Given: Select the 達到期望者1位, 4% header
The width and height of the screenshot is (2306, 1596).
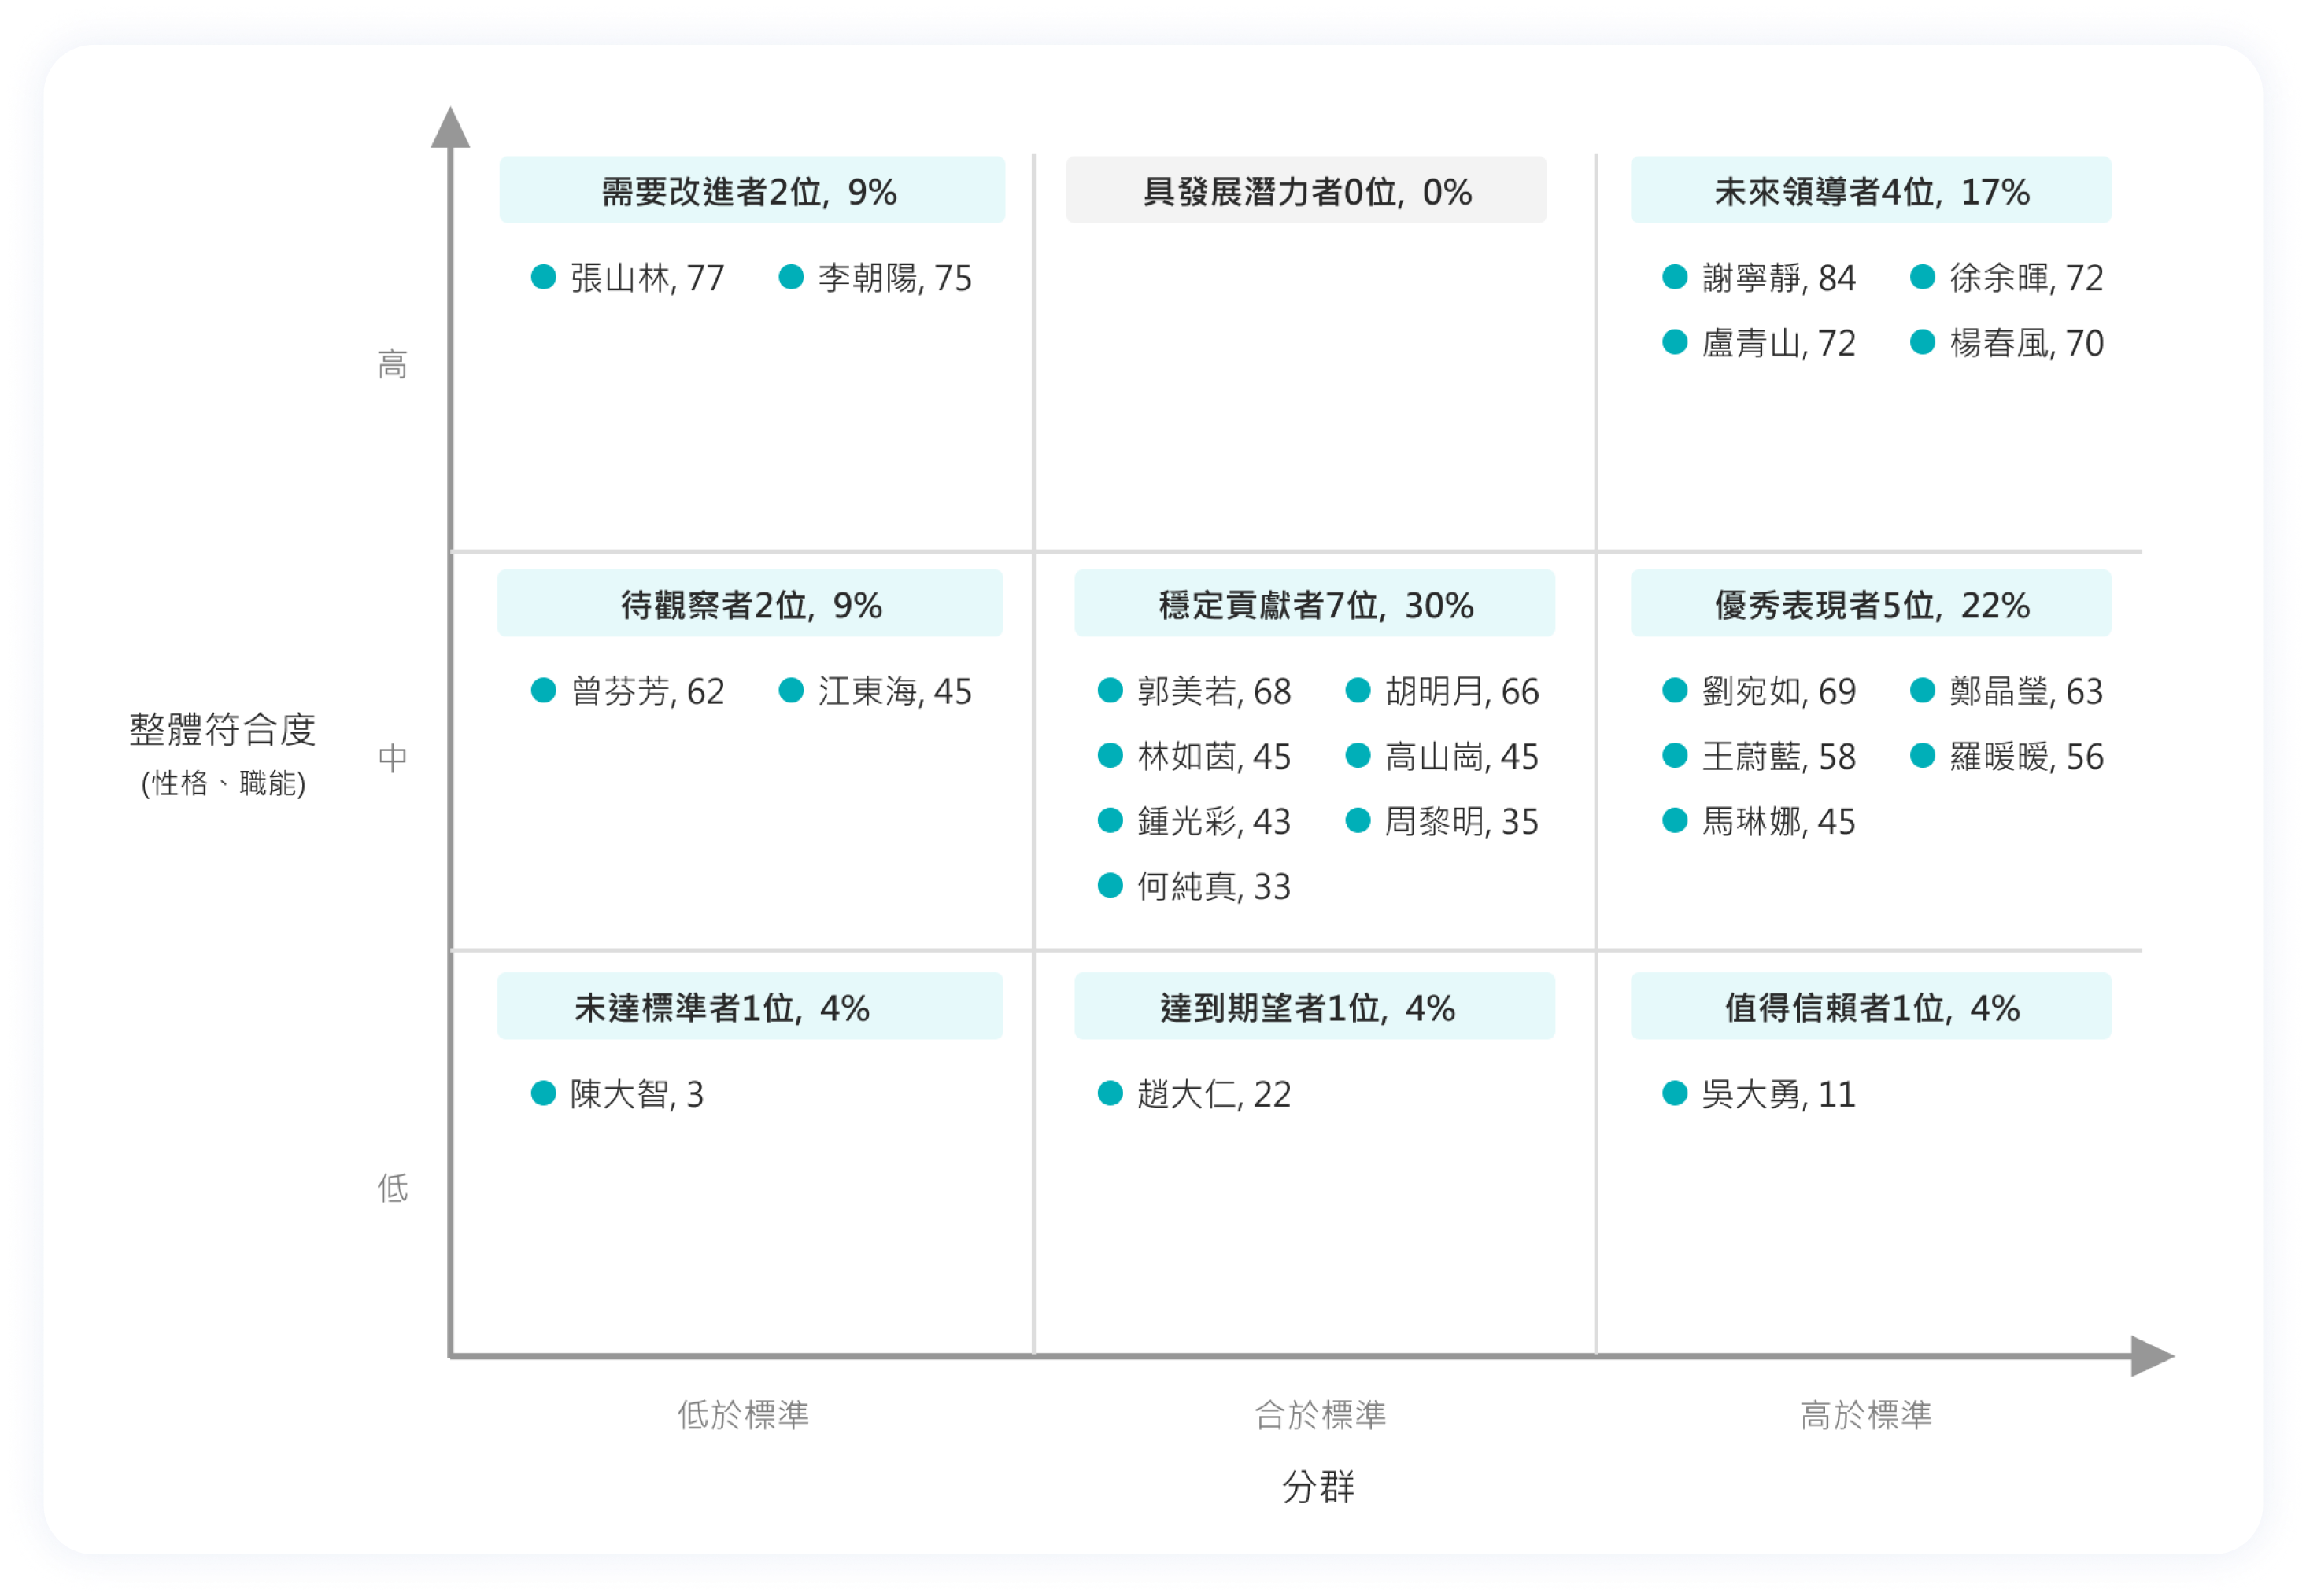Looking at the screenshot, I should [1314, 1006].
